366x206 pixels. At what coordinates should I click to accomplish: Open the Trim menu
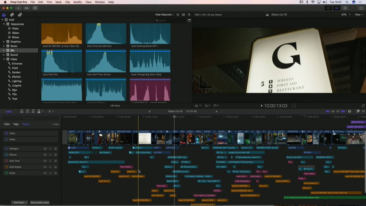[49, 2]
